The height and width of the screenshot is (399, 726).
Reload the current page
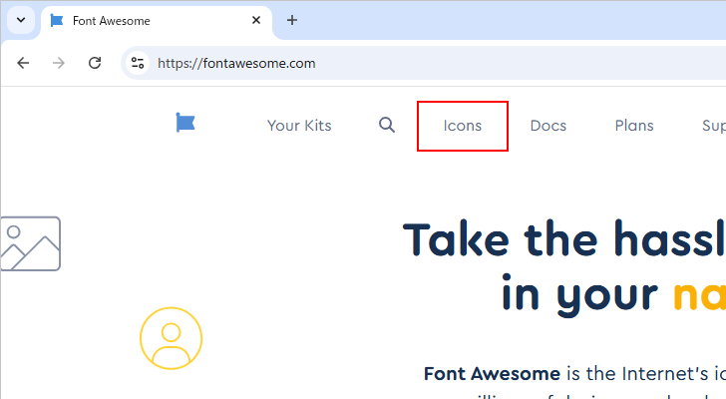tap(95, 63)
